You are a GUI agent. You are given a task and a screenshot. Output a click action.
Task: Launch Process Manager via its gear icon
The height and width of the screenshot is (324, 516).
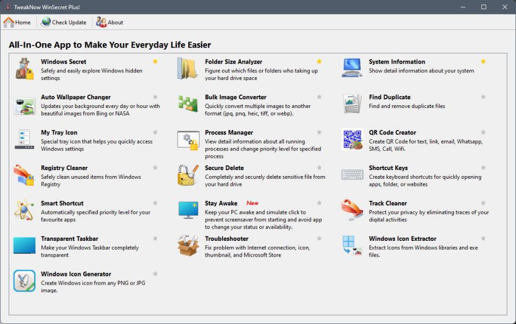pyautogui.click(x=188, y=140)
